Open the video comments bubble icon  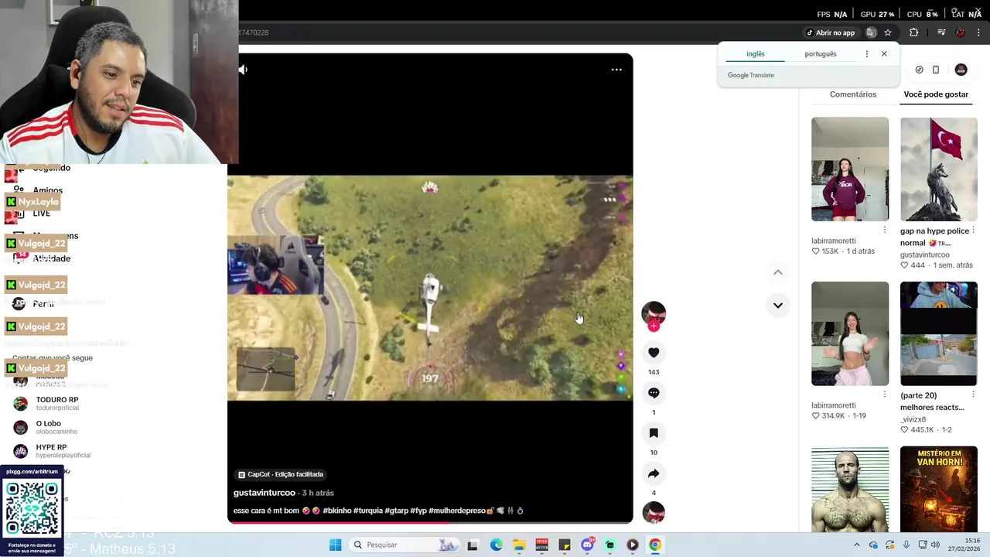pyautogui.click(x=654, y=393)
